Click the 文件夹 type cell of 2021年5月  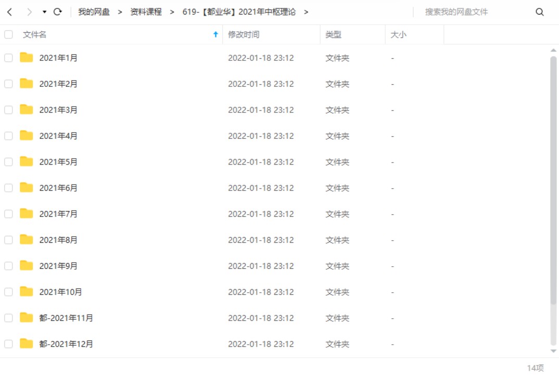pyautogui.click(x=337, y=162)
